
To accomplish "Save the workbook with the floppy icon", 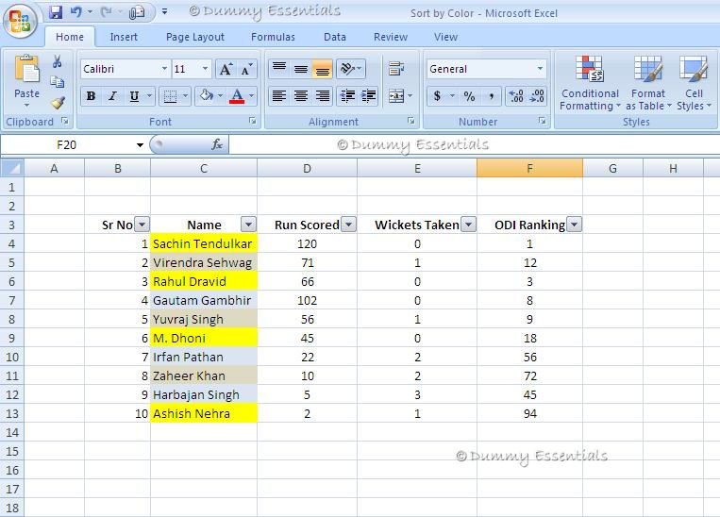I will (x=56, y=12).
